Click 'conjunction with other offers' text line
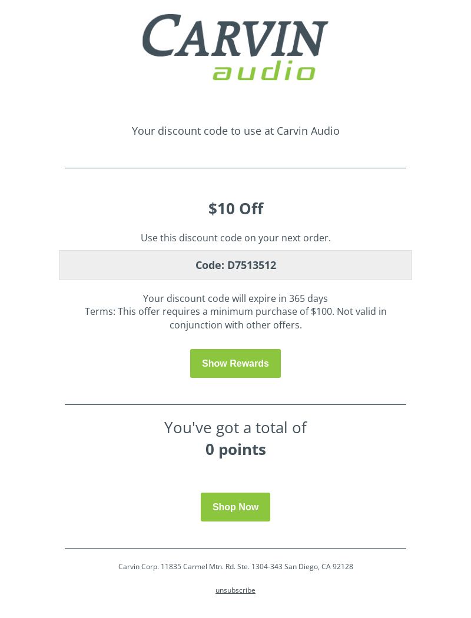The height and width of the screenshot is (618, 471). tap(235, 325)
